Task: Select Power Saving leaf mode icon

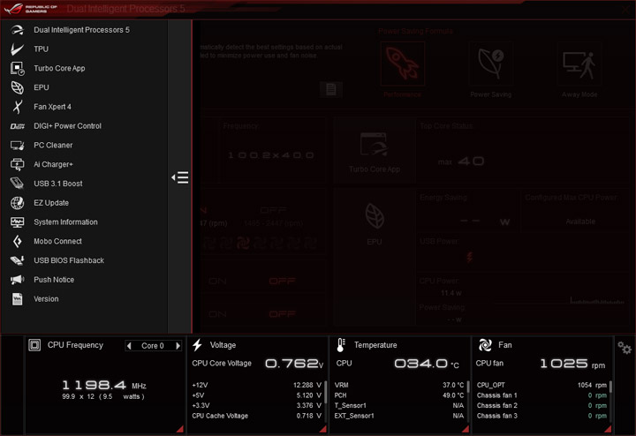Action: [491, 64]
